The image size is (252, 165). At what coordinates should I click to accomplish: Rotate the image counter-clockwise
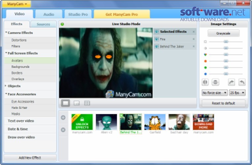(242, 82)
